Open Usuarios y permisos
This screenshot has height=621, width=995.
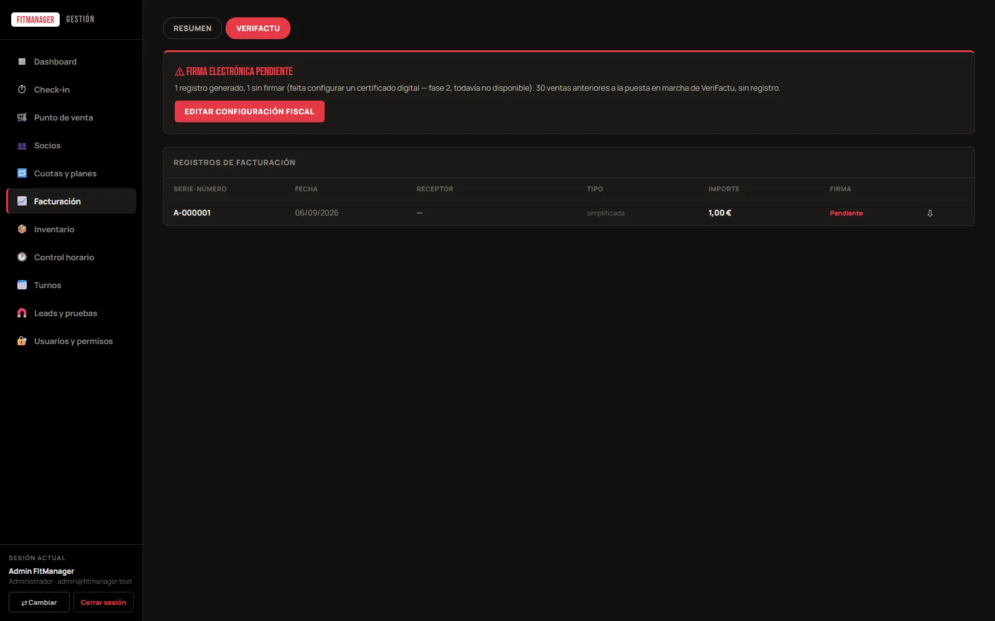71,341
